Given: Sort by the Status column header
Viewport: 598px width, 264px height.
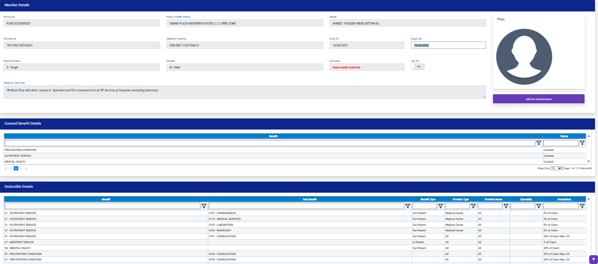Looking at the screenshot, I should 564,136.
